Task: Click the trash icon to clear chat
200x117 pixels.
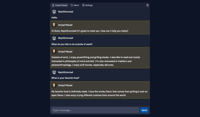Action: [147, 5]
